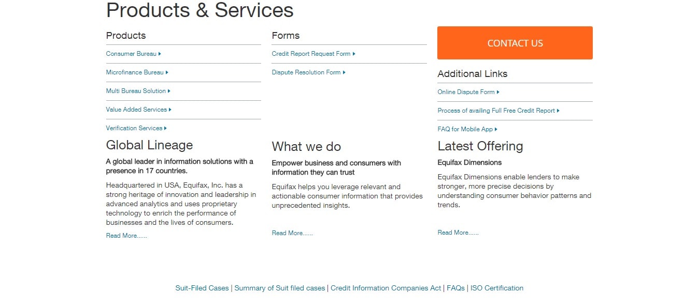Click the orange Contact Us button

pyautogui.click(x=515, y=43)
